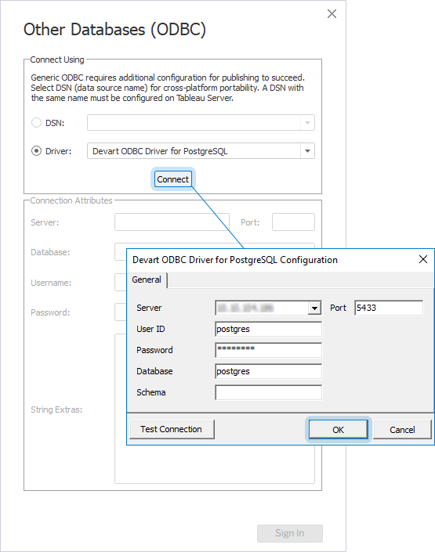Image resolution: width=435 pixels, height=552 pixels.
Task: Click the Password field in configuration dialog
Action: 268,350
